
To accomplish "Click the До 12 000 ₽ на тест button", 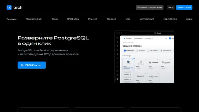I will tap(32, 65).
